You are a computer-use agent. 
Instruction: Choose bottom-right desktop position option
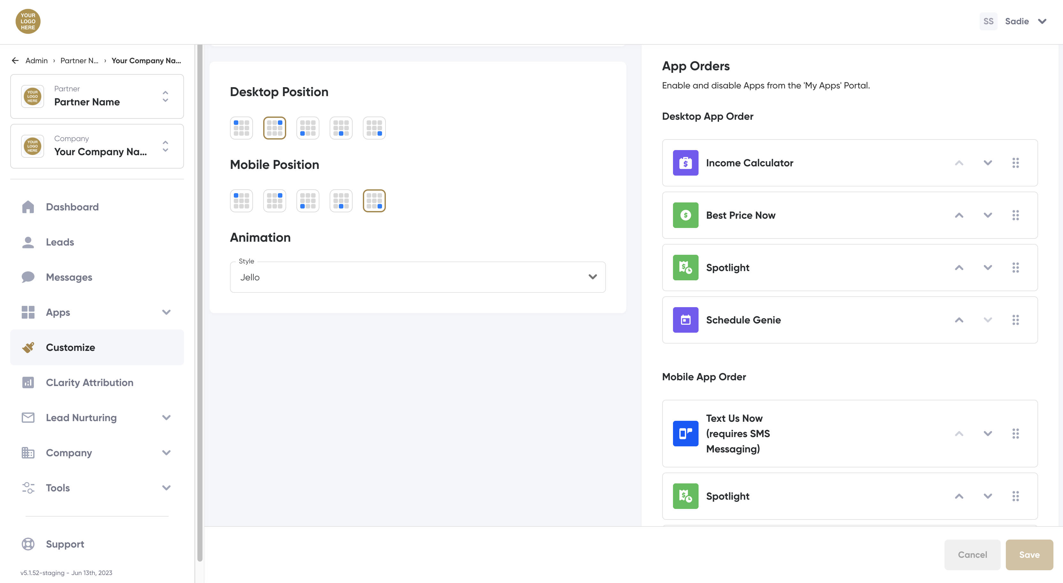tap(374, 128)
